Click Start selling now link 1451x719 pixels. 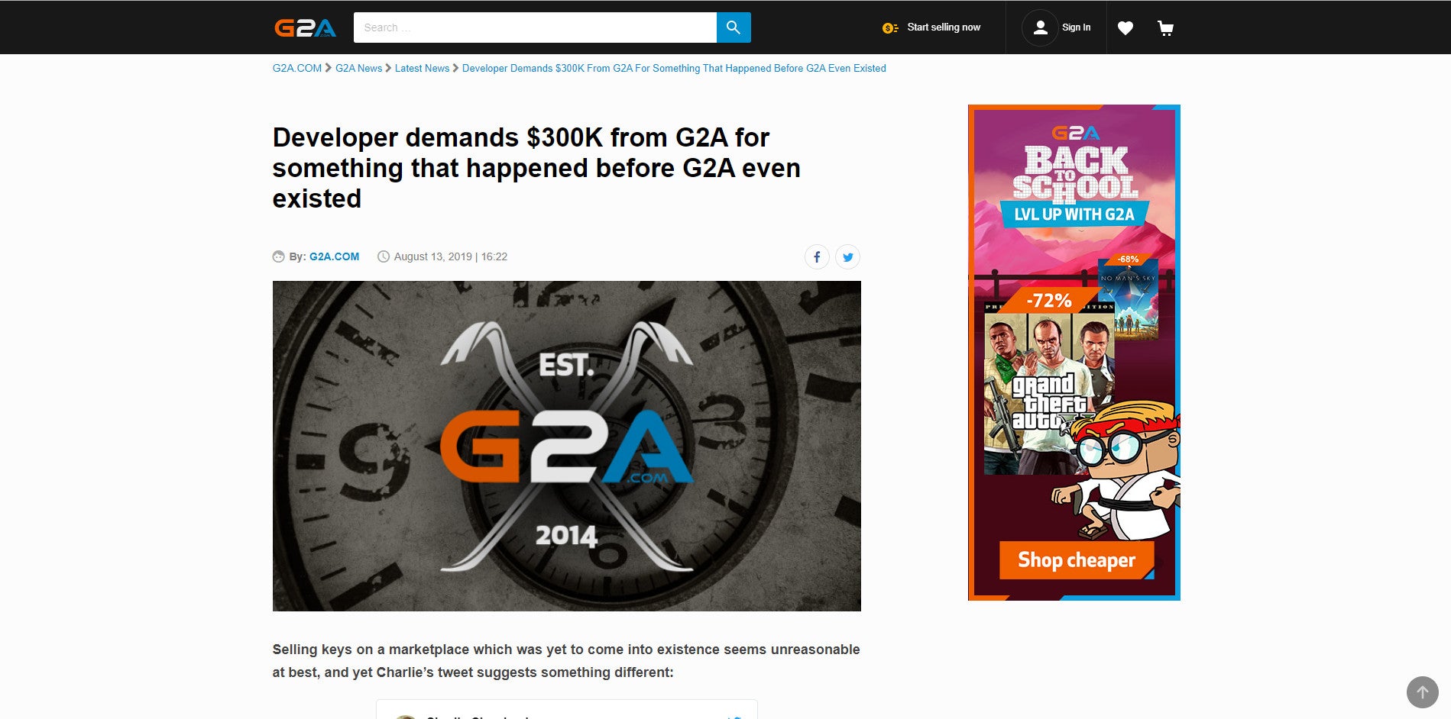(944, 27)
